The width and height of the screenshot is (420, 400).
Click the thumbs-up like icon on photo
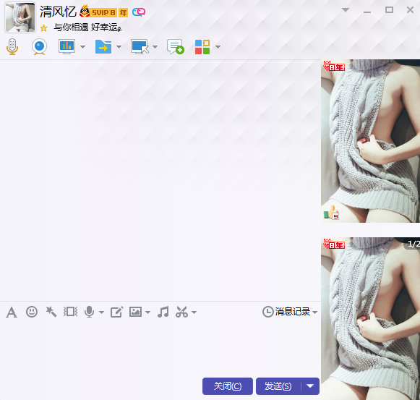tap(331, 213)
